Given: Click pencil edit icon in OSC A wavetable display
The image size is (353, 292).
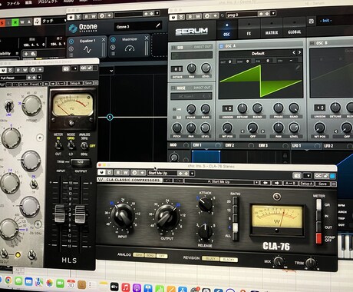Looking at the screenshot, I should click(x=298, y=68).
